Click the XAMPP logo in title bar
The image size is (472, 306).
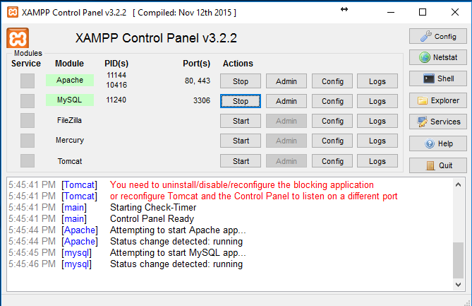coord(12,12)
